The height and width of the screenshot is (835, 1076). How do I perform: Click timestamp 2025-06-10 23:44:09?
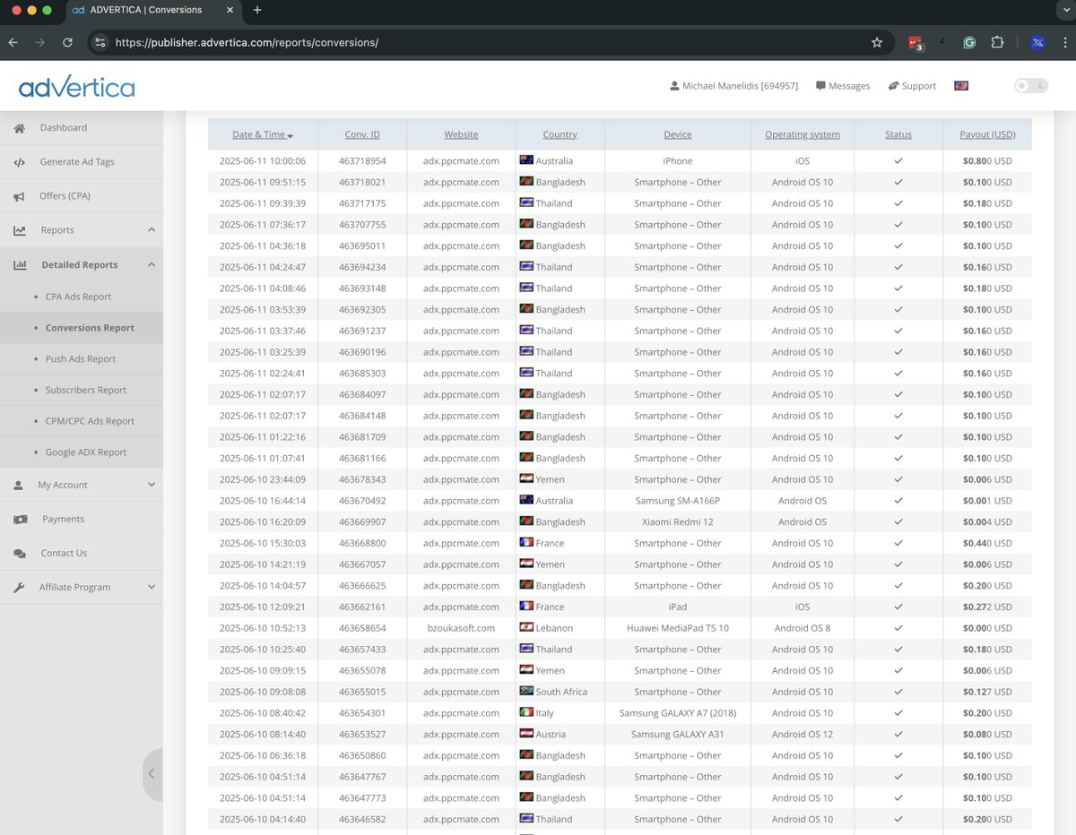point(263,479)
